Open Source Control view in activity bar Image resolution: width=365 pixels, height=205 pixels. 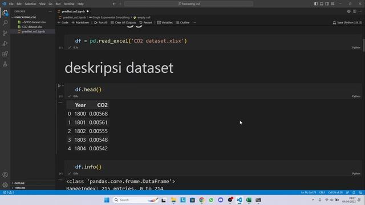[x=5, y=33]
